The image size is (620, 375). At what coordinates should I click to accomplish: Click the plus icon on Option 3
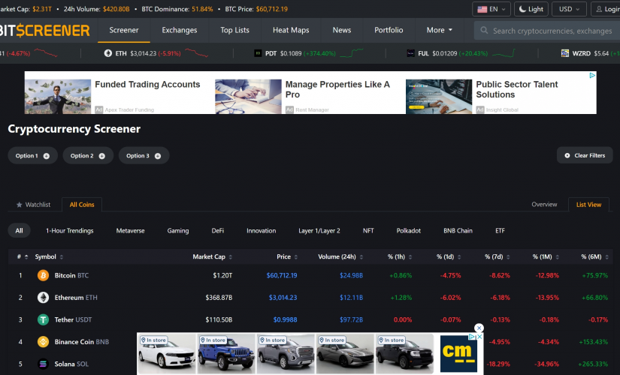(158, 156)
